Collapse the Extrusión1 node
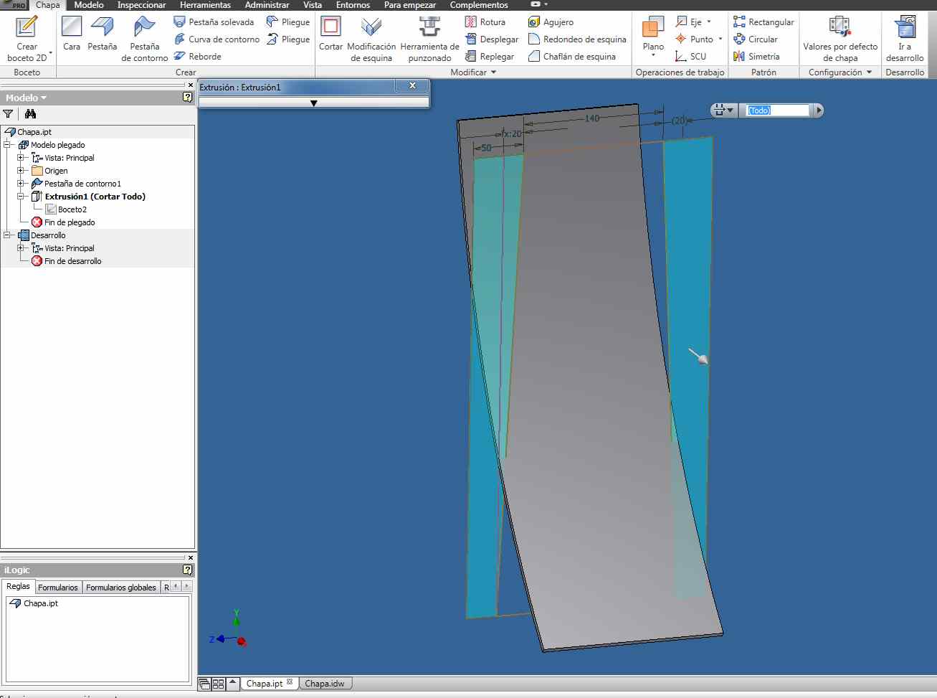This screenshot has width=937, height=698. coord(21,197)
